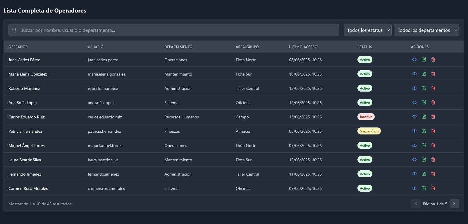Select operator name Fernando Jiménez
Viewport: 468px width, 224px height.
tap(25, 174)
